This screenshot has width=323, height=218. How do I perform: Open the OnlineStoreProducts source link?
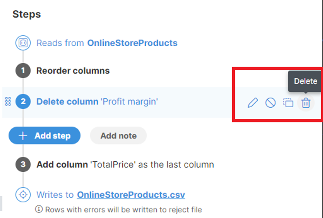tap(132, 43)
